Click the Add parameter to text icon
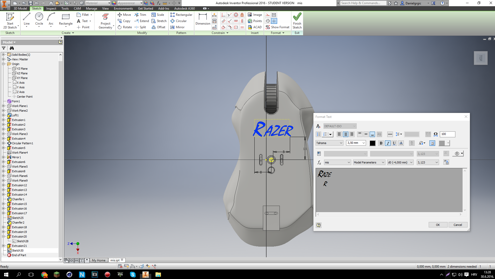This screenshot has height=279, width=495. click(446, 162)
